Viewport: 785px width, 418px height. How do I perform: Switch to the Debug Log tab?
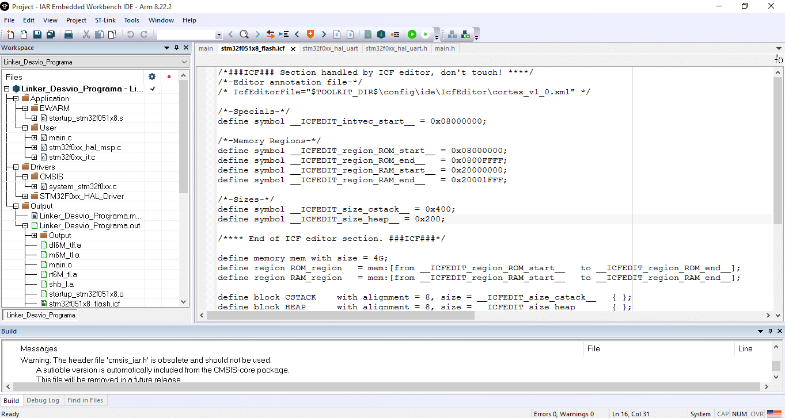pyautogui.click(x=43, y=400)
